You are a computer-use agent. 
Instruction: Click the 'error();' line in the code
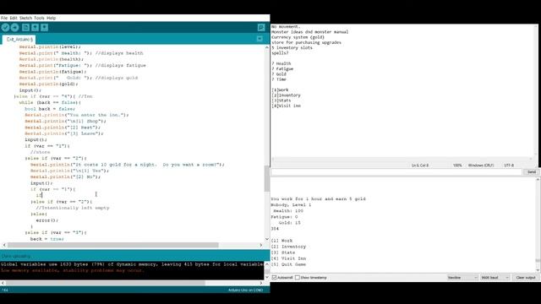point(47,220)
